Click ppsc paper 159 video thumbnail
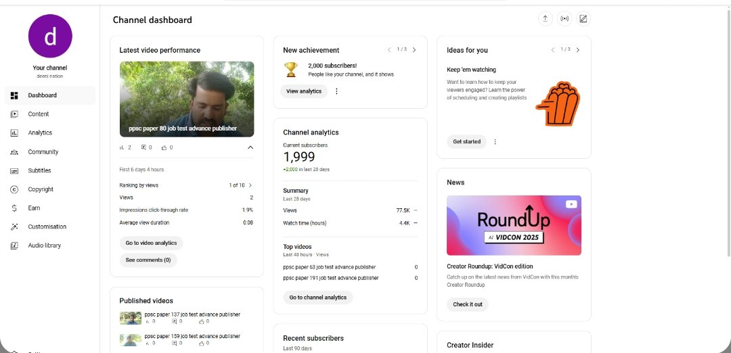Image resolution: width=731 pixels, height=353 pixels. pyautogui.click(x=130, y=340)
